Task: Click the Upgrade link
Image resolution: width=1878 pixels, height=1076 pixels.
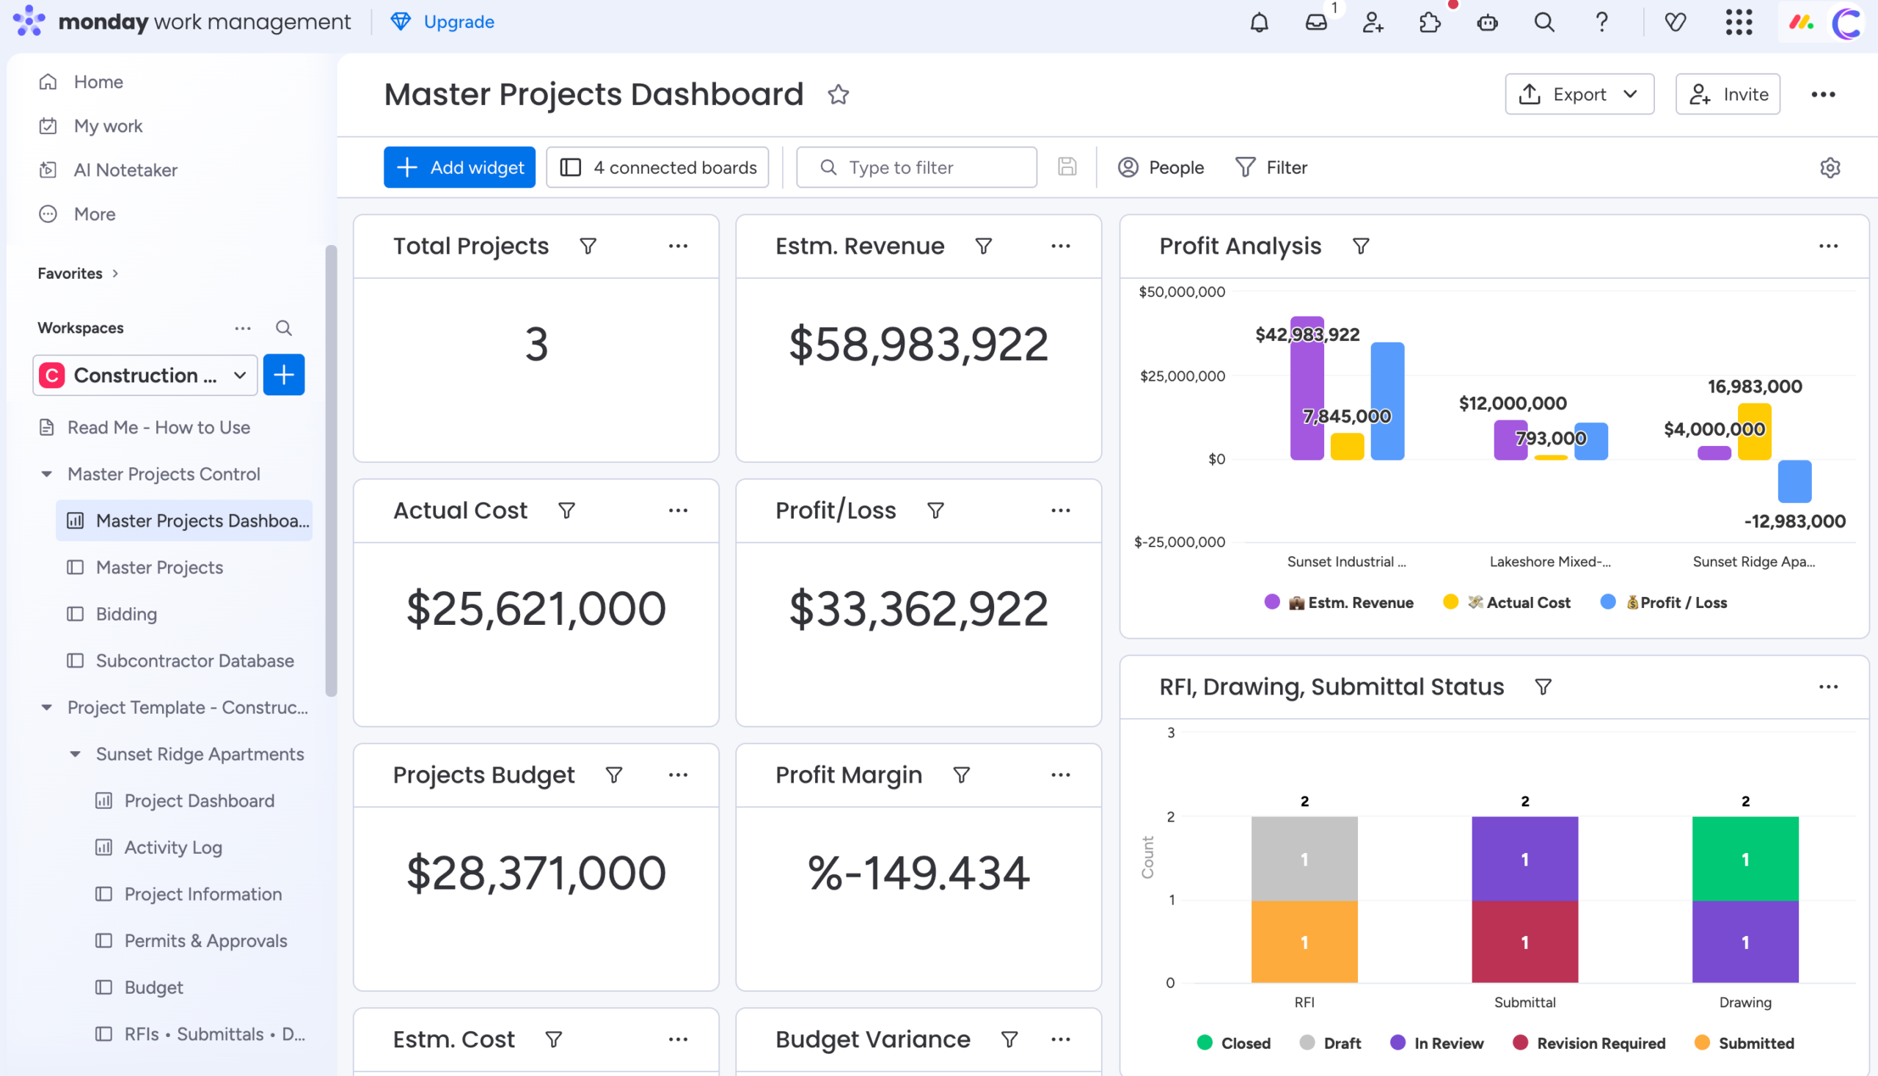Action: (x=458, y=22)
